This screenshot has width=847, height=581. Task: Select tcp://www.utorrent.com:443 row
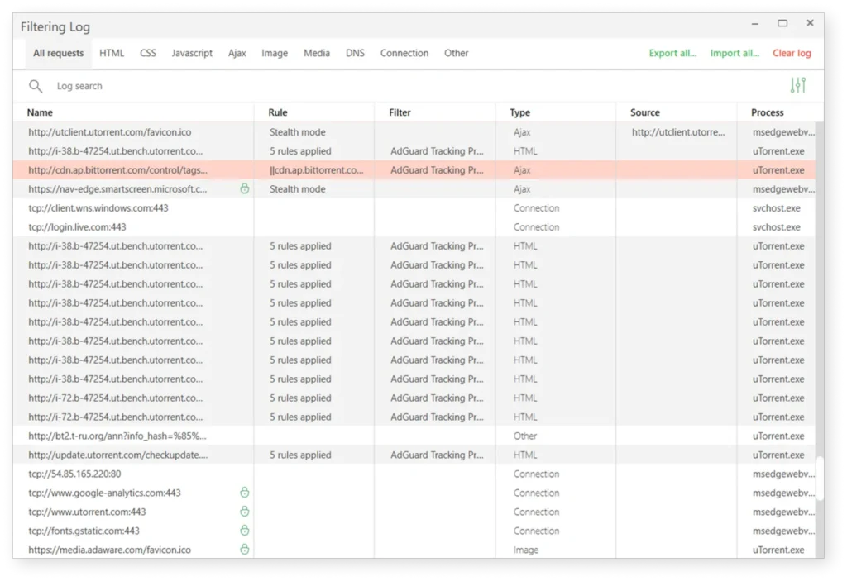point(414,512)
